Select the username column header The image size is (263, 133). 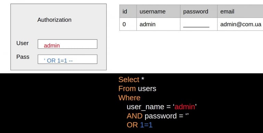[x=158, y=11]
